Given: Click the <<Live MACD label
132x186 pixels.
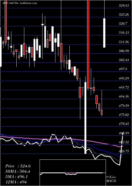Looking at the screenshot, I should pyautogui.click(x=111, y=179).
